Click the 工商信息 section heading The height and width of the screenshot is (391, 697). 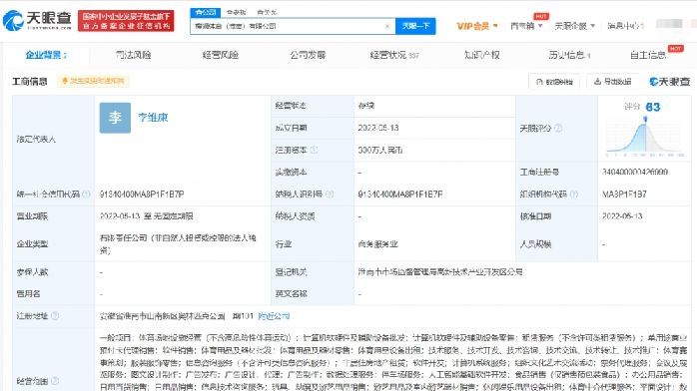(30, 81)
